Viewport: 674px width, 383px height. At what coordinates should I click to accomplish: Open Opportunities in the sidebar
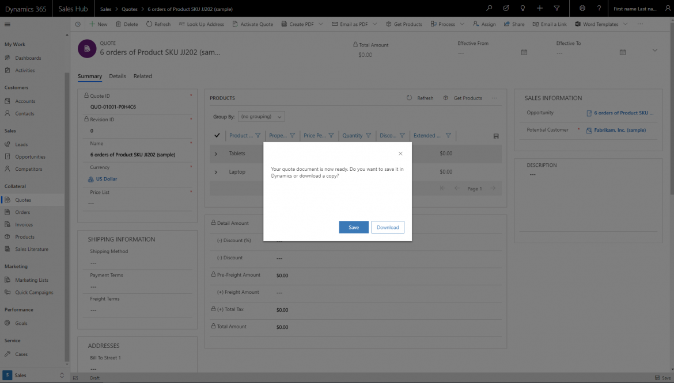coord(30,157)
